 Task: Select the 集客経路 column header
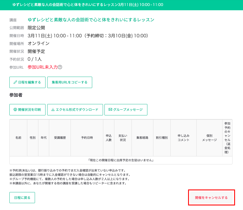pyautogui.click(x=143, y=138)
